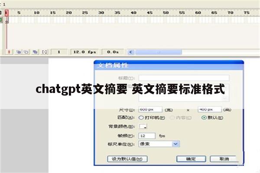
Task: Click the red playhead at frame 1
Action: click(x=6, y=13)
